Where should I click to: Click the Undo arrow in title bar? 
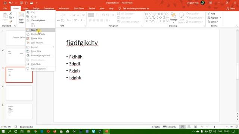tap(10, 3)
